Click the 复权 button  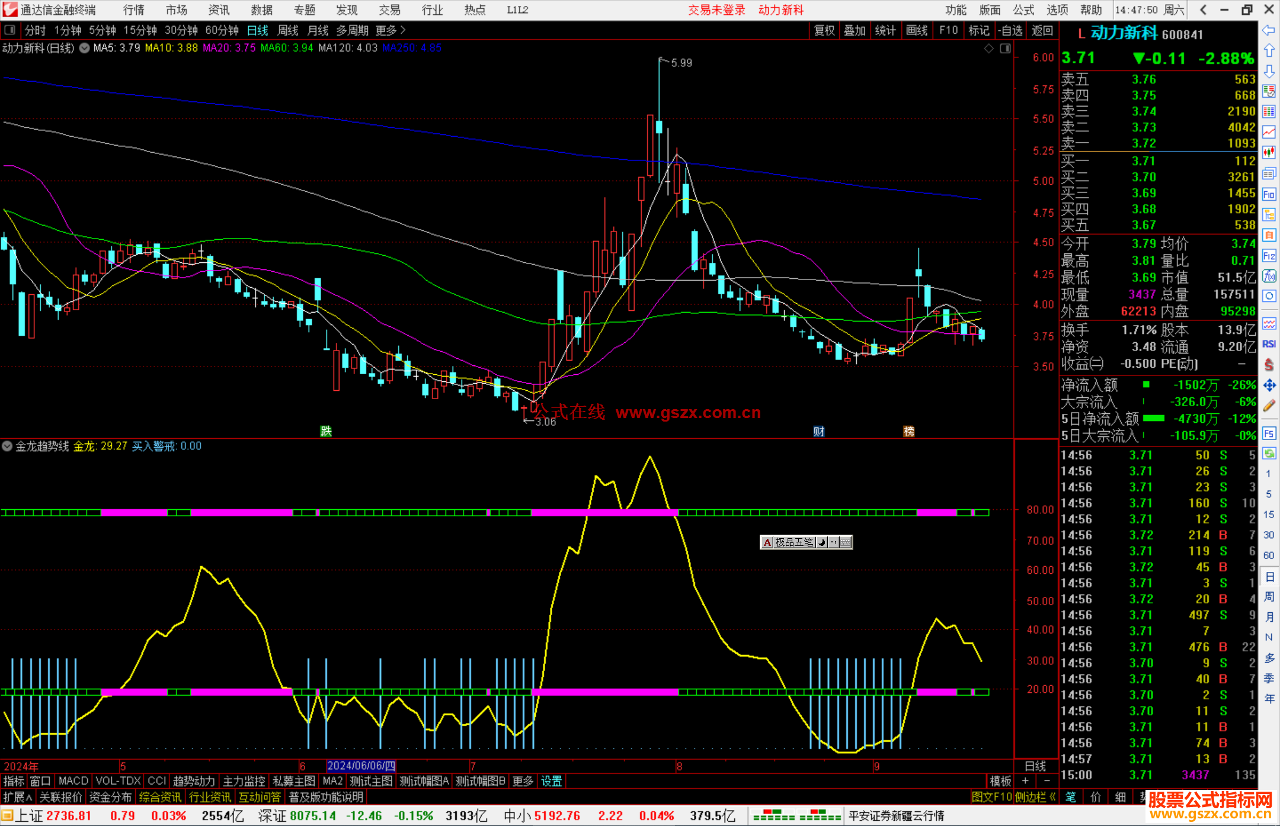[x=824, y=30]
